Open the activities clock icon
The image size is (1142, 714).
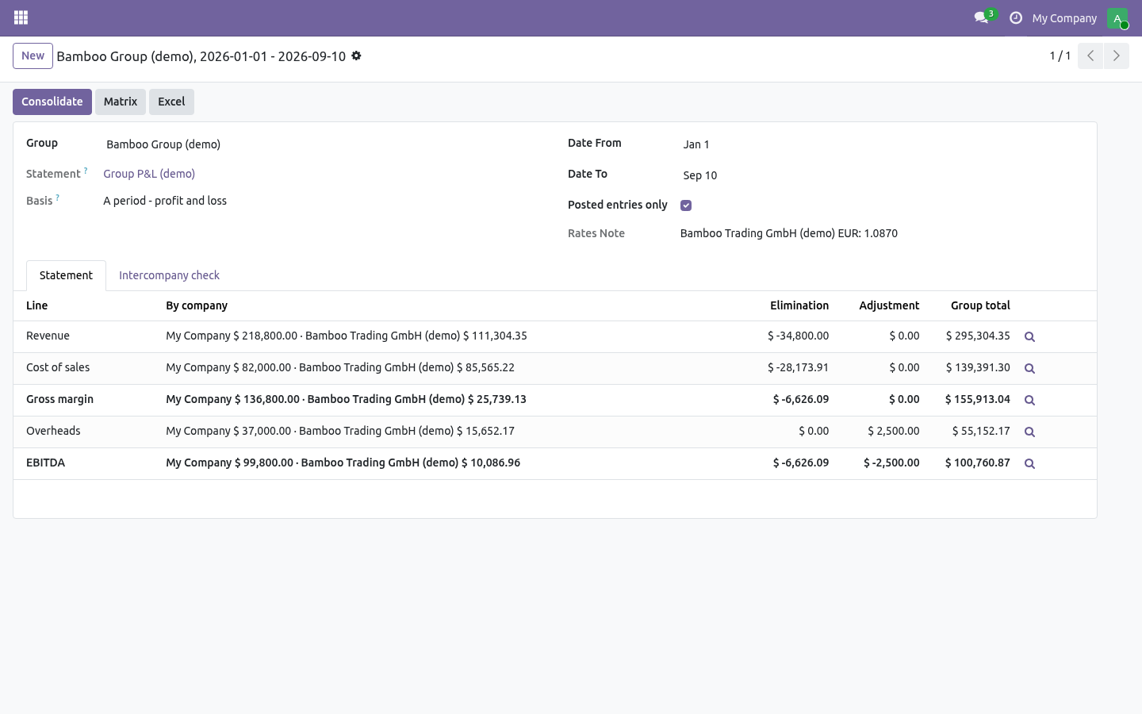pyautogui.click(x=1016, y=17)
